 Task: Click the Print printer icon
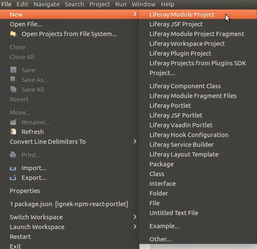(x=13, y=155)
